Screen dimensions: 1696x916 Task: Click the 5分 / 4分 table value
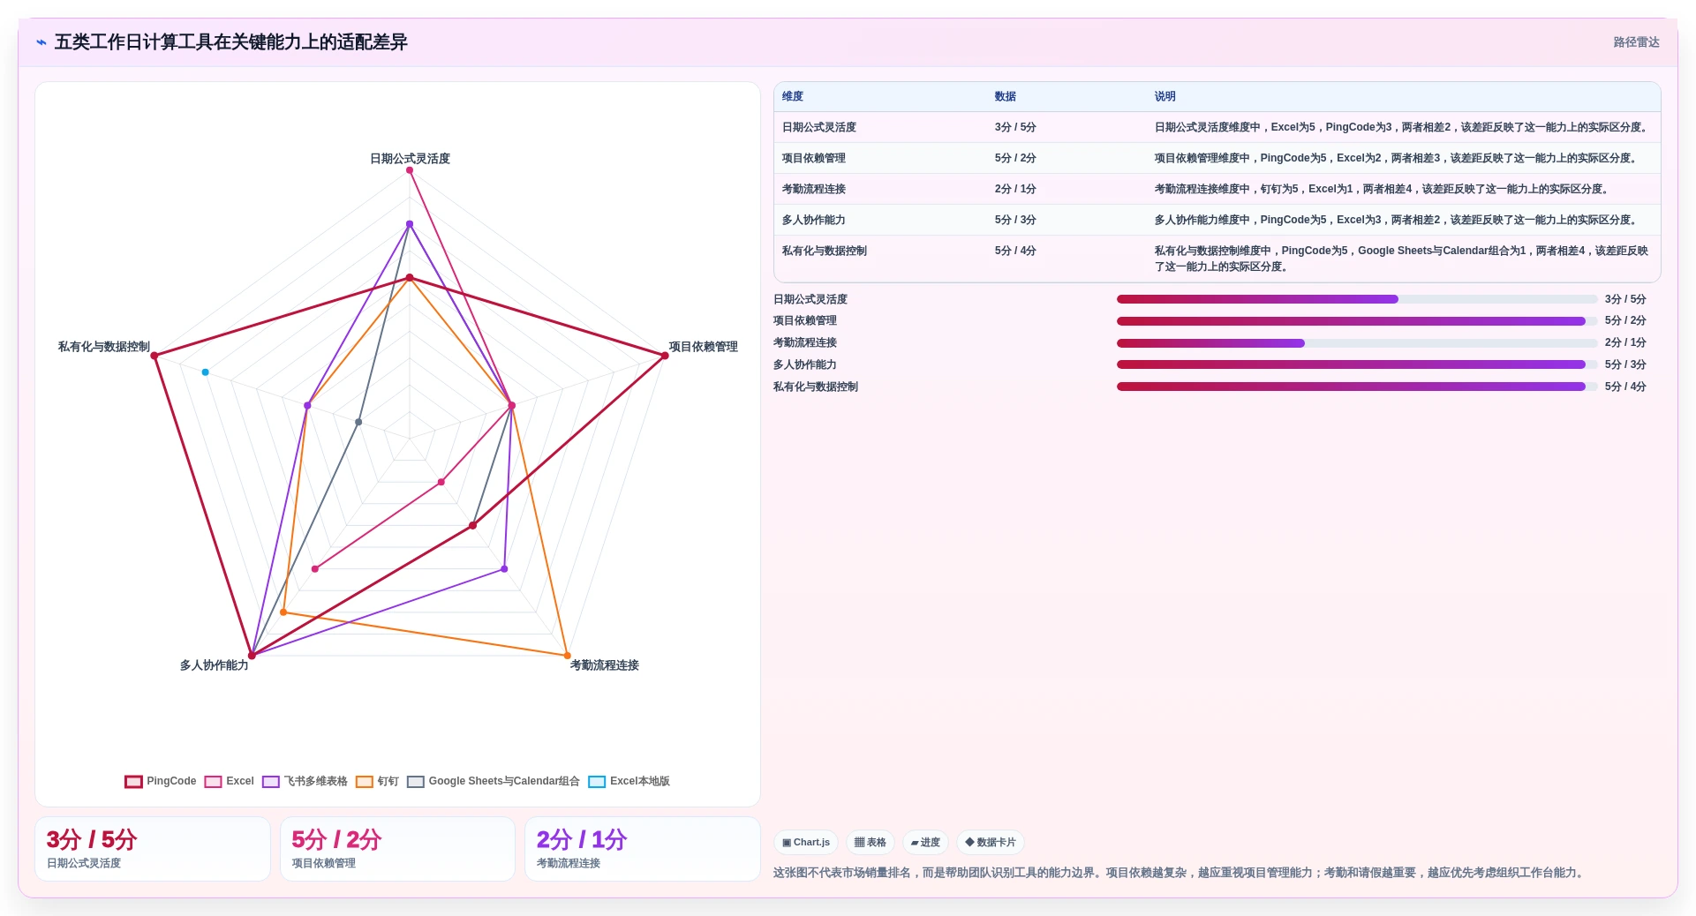pos(1015,252)
